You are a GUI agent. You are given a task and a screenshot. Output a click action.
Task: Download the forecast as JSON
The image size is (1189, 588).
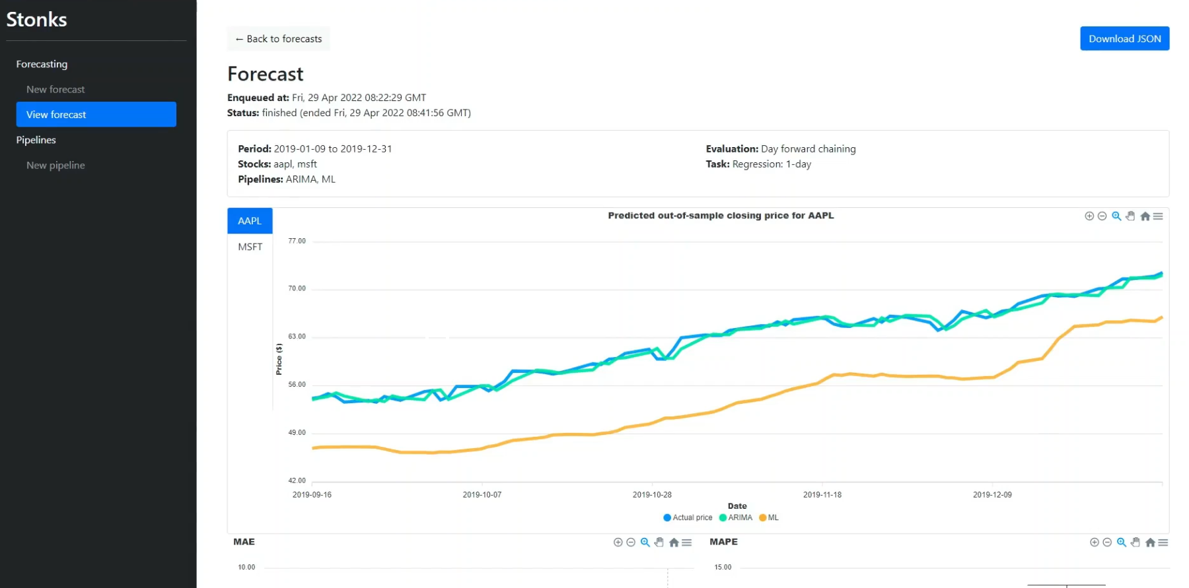[x=1124, y=38]
